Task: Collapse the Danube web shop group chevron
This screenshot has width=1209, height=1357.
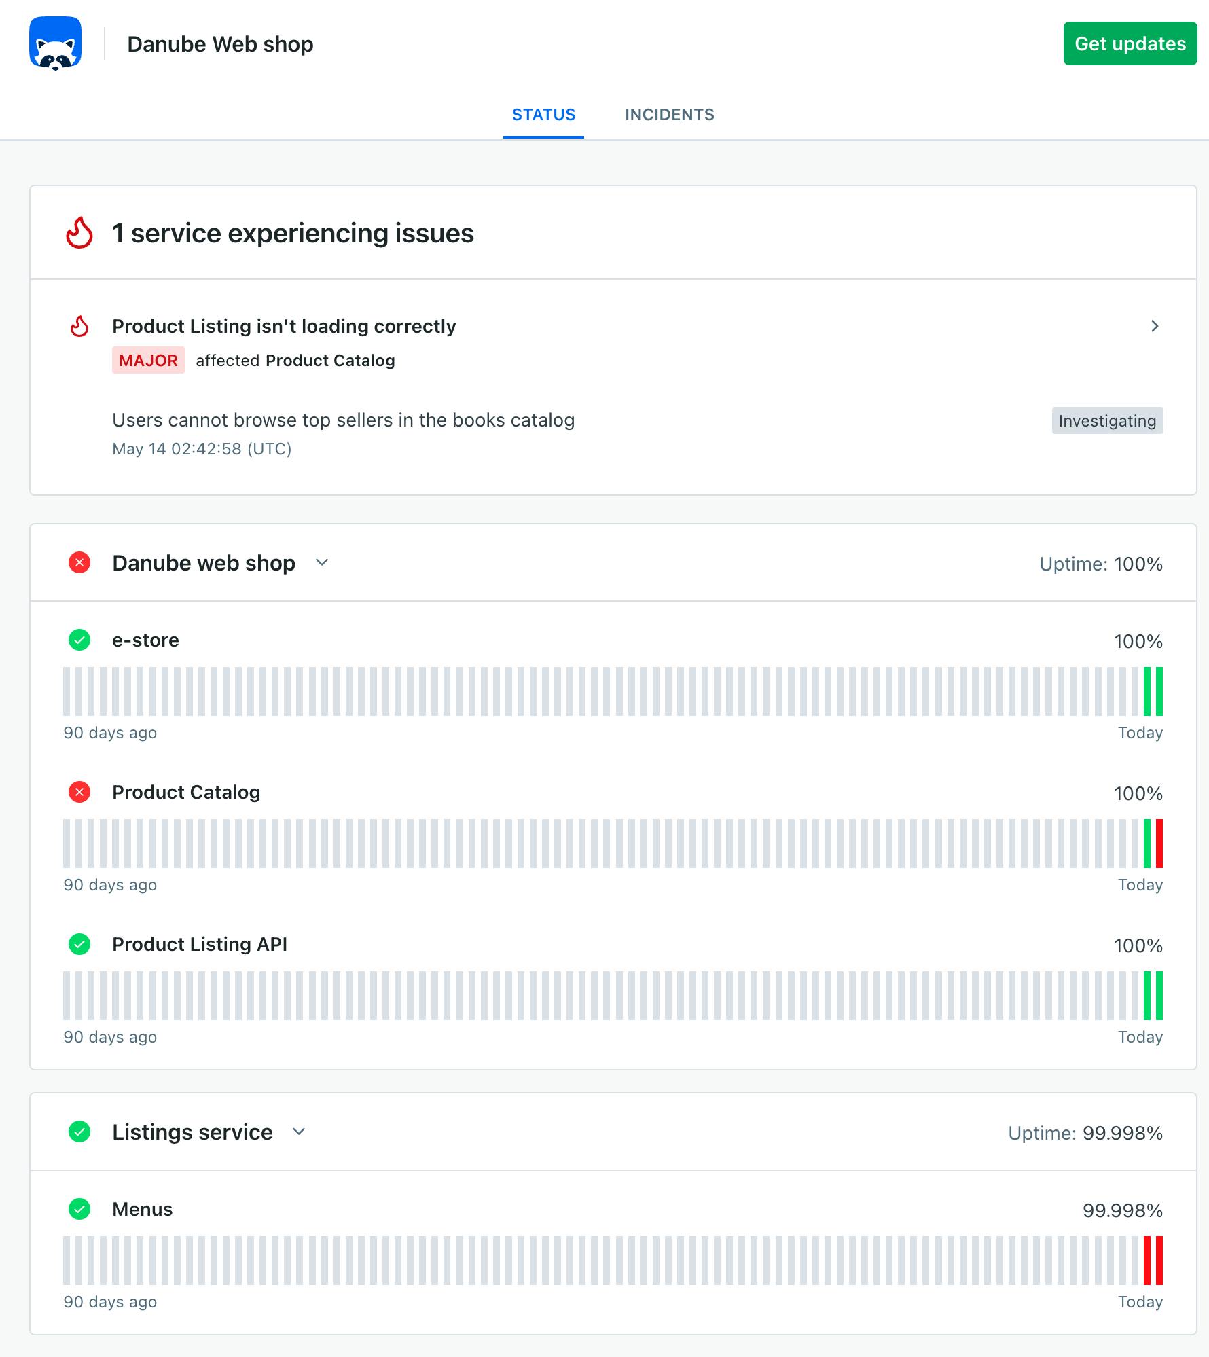Action: coord(322,563)
